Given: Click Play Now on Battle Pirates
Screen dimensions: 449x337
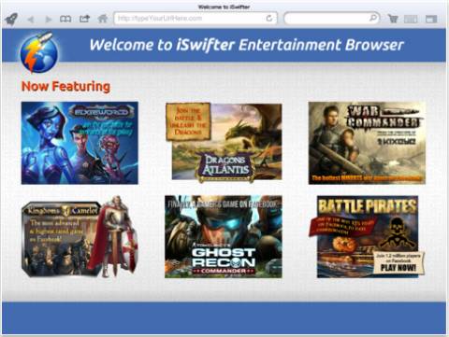Looking at the screenshot, I should 398,267.
